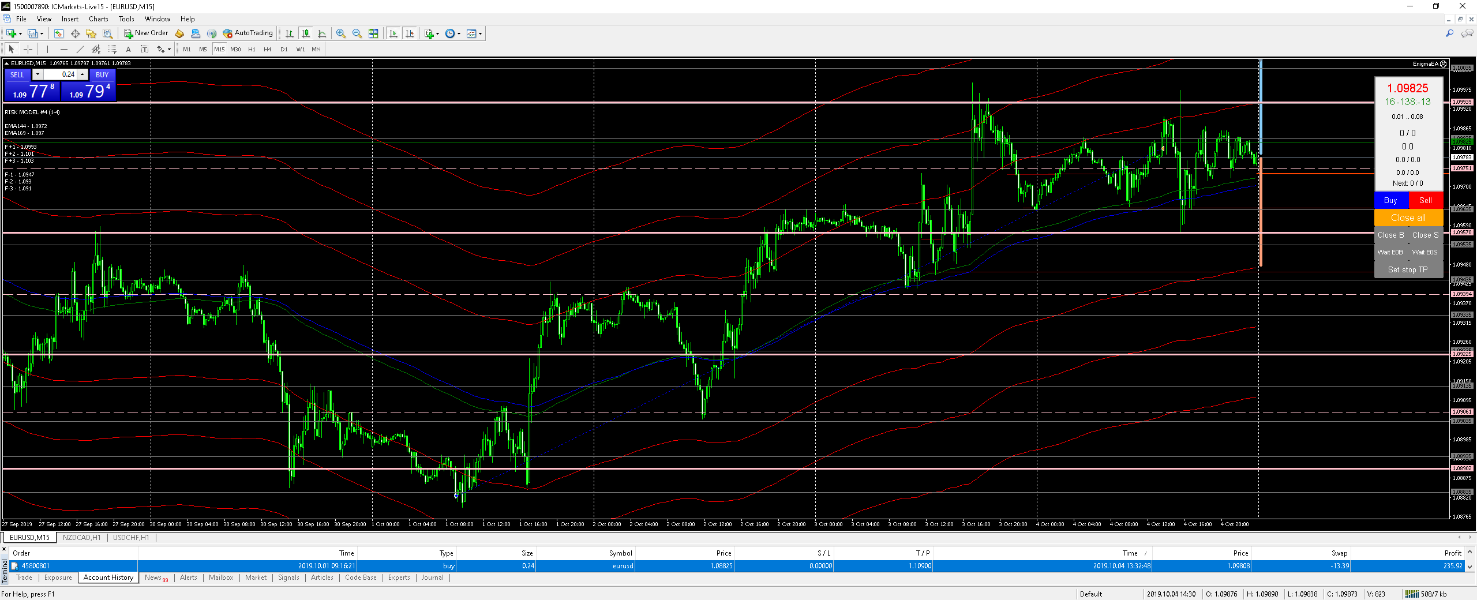1477x600 pixels.
Task: Click the one-click SELL button
Action: [x=17, y=75]
